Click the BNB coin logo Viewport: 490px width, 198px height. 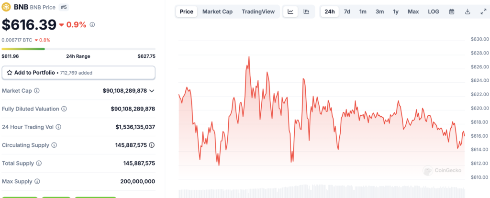[7, 8]
